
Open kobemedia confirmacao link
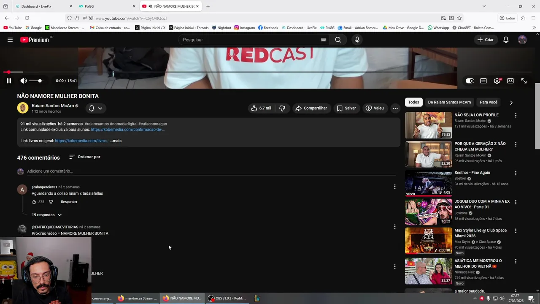[x=128, y=130]
